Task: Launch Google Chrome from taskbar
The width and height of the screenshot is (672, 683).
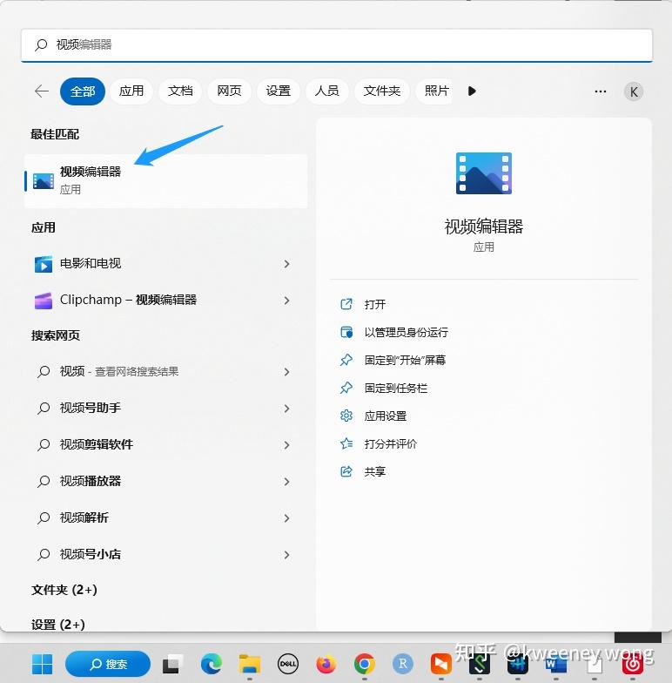Action: (364, 664)
